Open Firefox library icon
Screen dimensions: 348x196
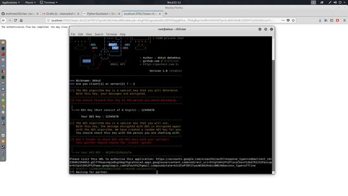pos(326,21)
